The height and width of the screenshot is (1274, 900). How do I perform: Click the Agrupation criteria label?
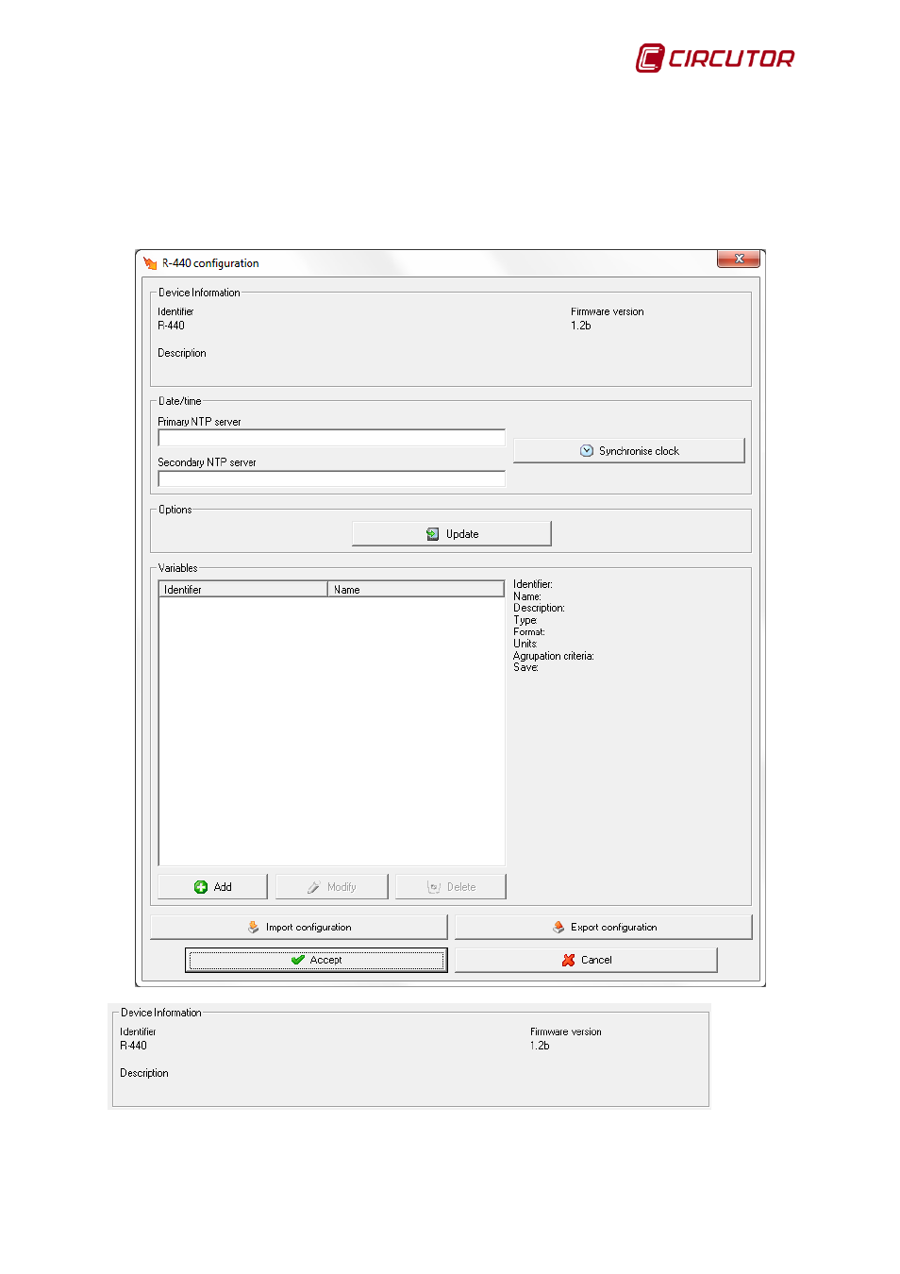554,656
